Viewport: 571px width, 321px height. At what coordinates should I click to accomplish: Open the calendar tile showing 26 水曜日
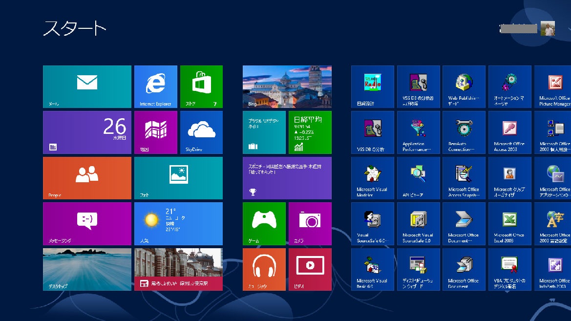pos(87,132)
